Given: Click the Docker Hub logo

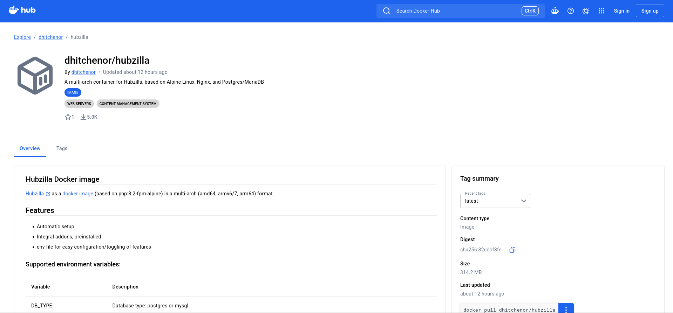Looking at the screenshot, I should (22, 10).
